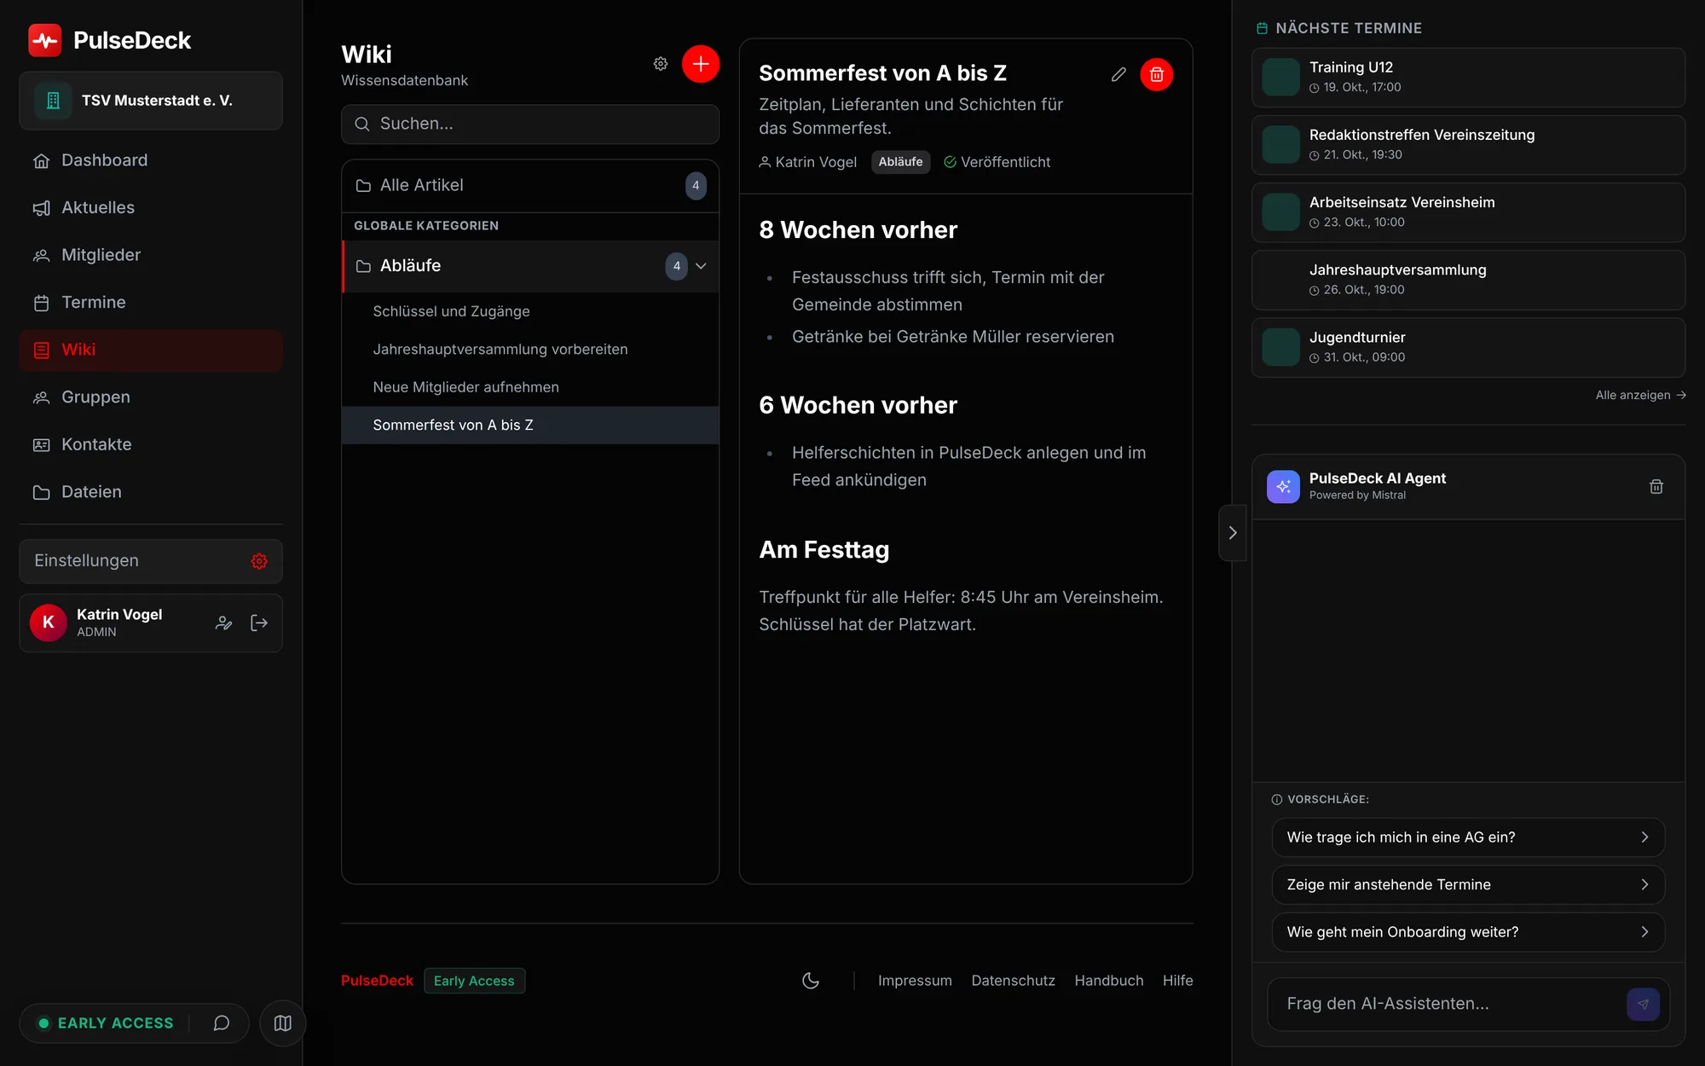The image size is (1705, 1066).
Task: Click the 'Am Festtag' heading
Action: click(x=824, y=550)
